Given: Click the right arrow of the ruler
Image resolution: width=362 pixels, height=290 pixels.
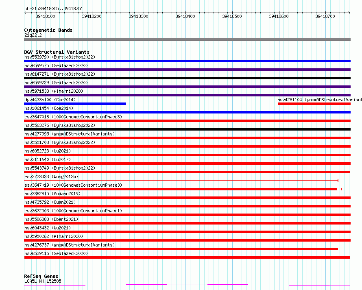Looking at the screenshot, I should tap(349, 13).
